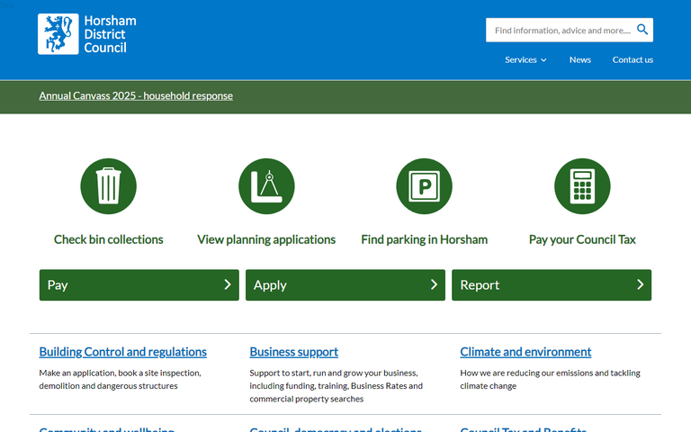Open the planning applications compass icon
Image resolution: width=691 pixels, height=432 pixels.
click(x=266, y=186)
